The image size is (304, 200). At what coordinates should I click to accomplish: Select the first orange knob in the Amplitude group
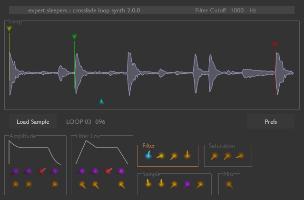point(15,184)
